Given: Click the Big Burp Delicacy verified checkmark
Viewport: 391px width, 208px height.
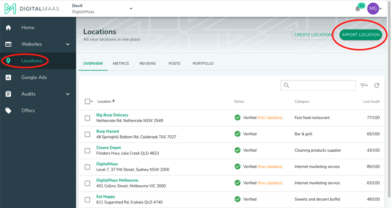Looking at the screenshot, I should pos(238,118).
